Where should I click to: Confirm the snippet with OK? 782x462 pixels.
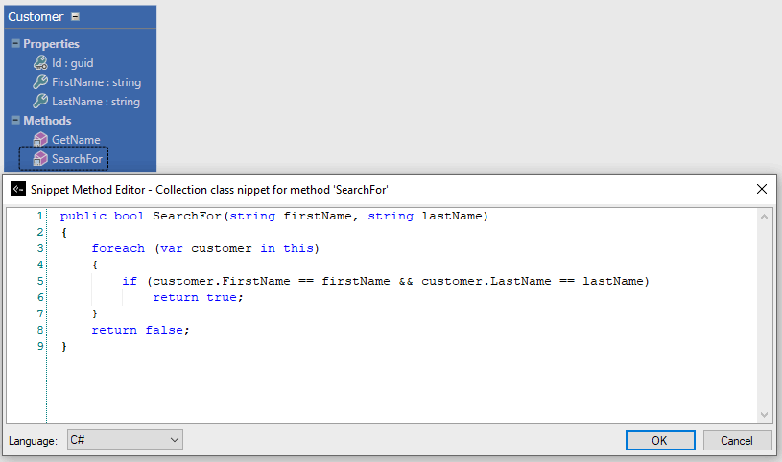click(659, 440)
